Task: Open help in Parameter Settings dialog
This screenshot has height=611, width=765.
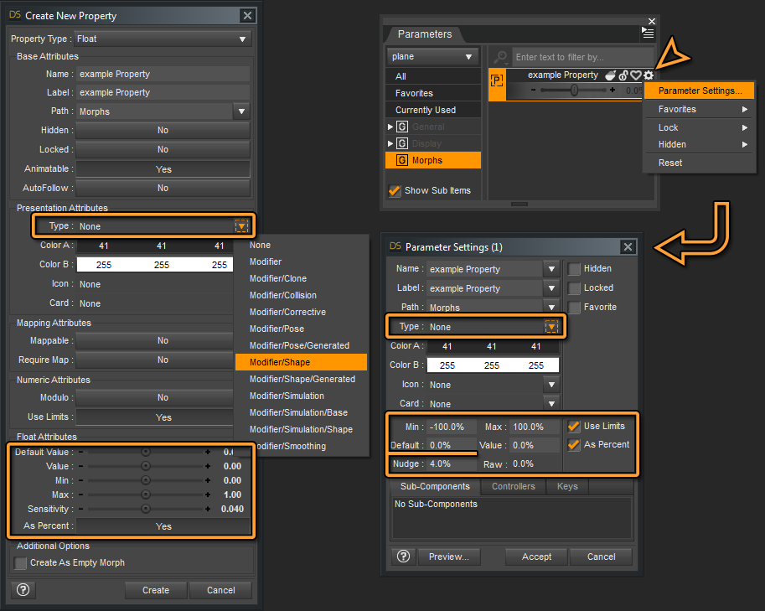Action: (x=404, y=557)
